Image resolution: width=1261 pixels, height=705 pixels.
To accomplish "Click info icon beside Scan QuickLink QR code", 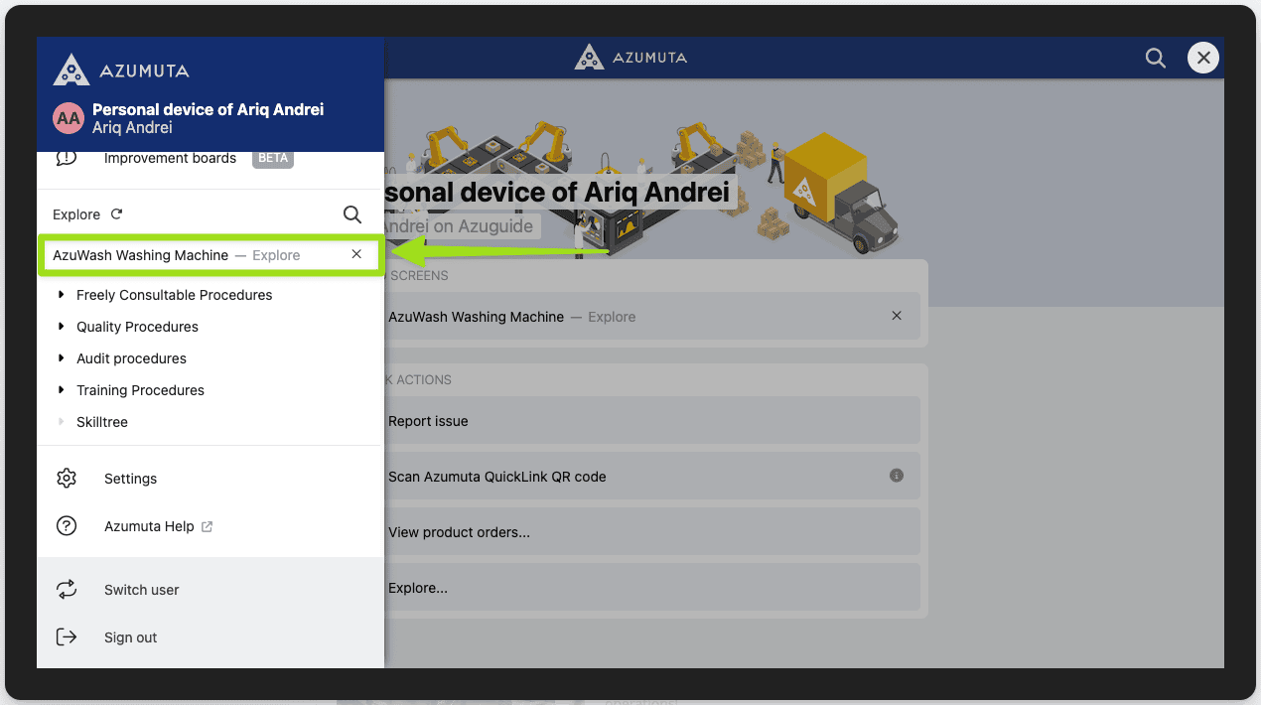I will pyautogui.click(x=897, y=476).
